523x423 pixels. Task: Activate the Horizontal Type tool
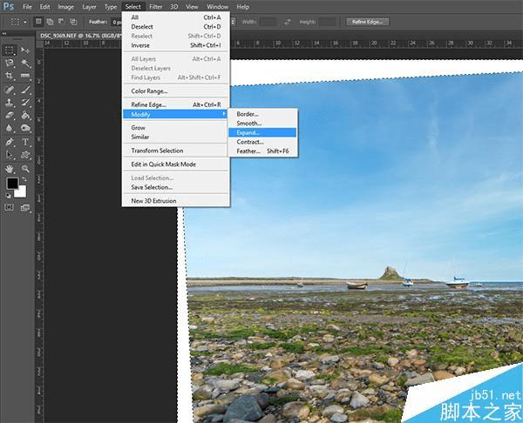pos(26,141)
